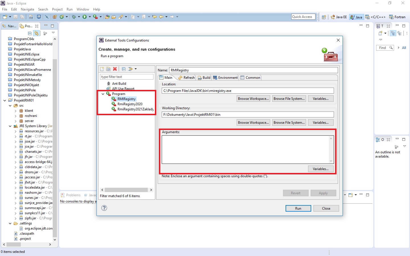Switch to the Environment tab
410x256 pixels.
225,77
